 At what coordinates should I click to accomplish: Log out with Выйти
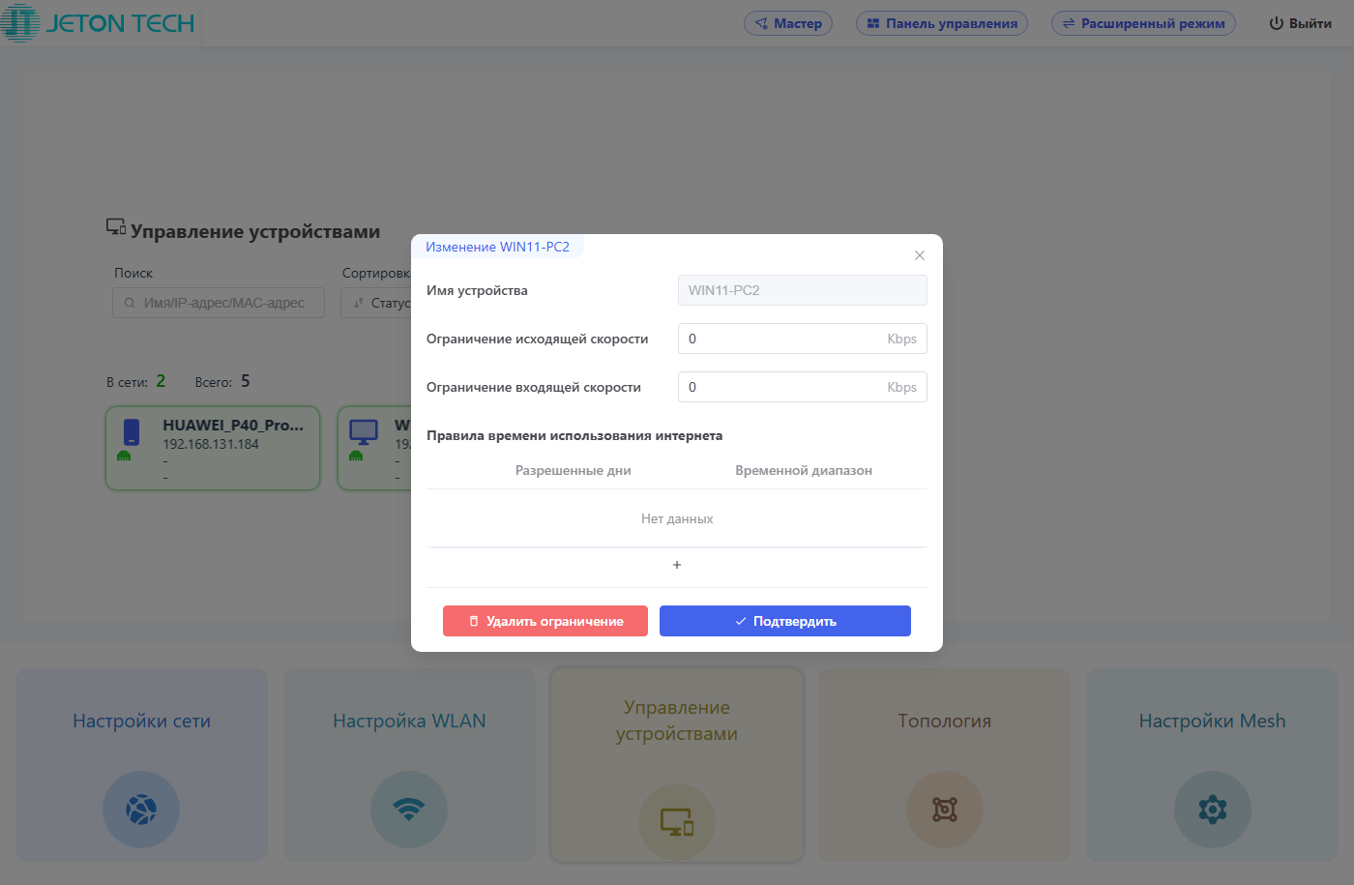(1301, 23)
